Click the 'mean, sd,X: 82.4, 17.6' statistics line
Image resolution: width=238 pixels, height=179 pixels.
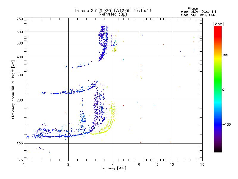click(x=198, y=15)
